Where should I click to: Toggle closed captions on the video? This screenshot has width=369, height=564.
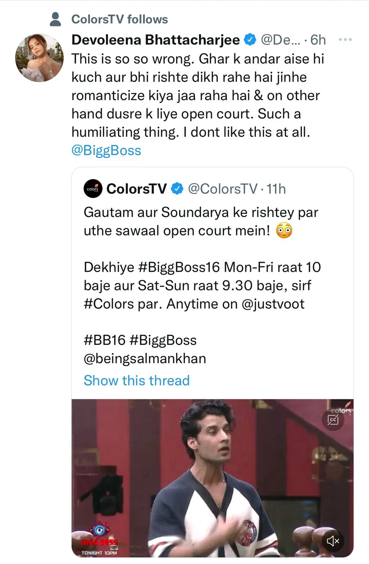pos(333,420)
